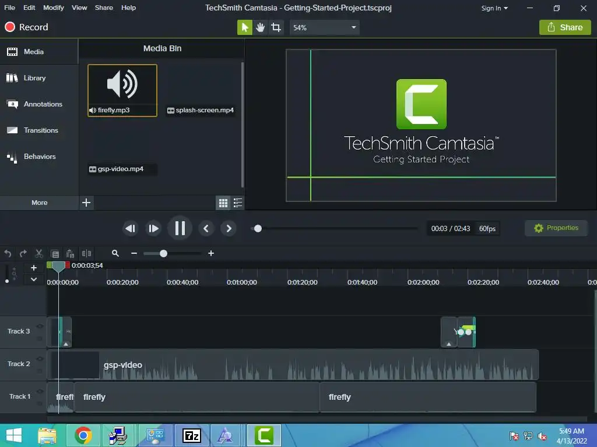Toggle Track 3 visibility eye
597x447 pixels.
tap(40, 327)
